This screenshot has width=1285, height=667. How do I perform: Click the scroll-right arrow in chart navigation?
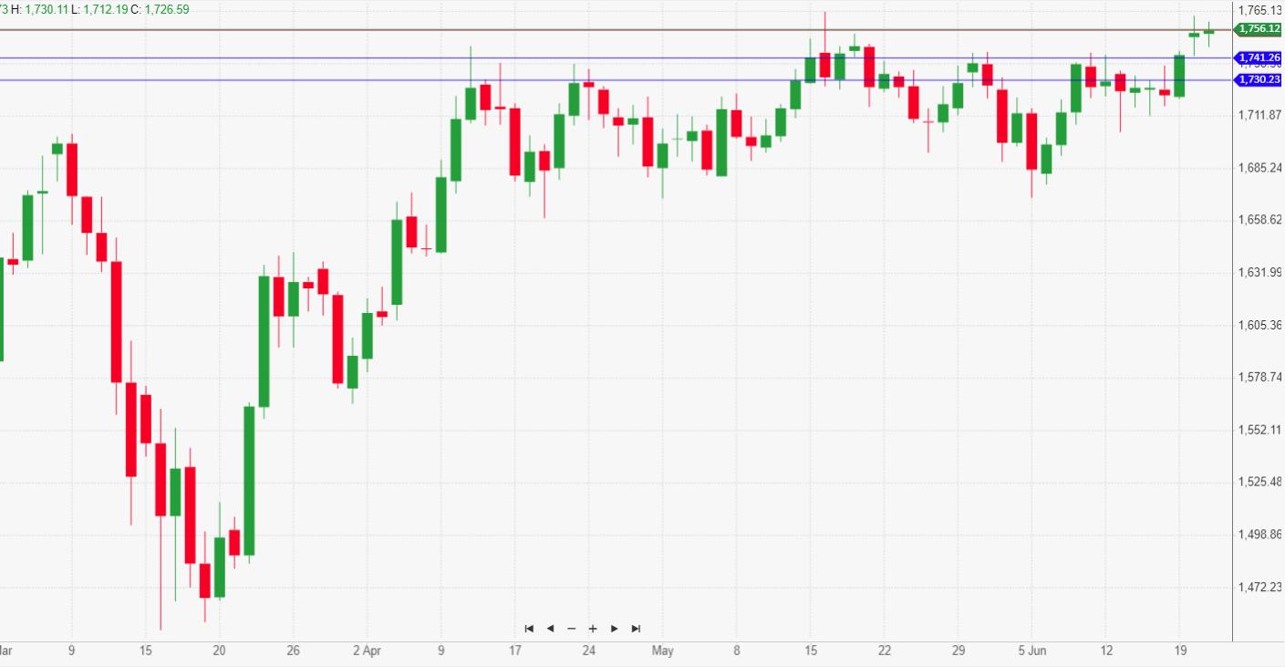[615, 629]
